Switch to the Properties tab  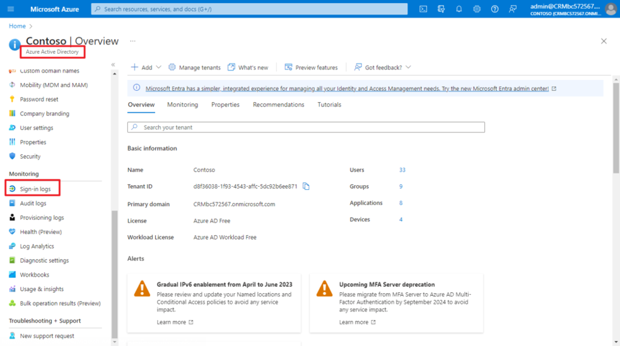(225, 105)
